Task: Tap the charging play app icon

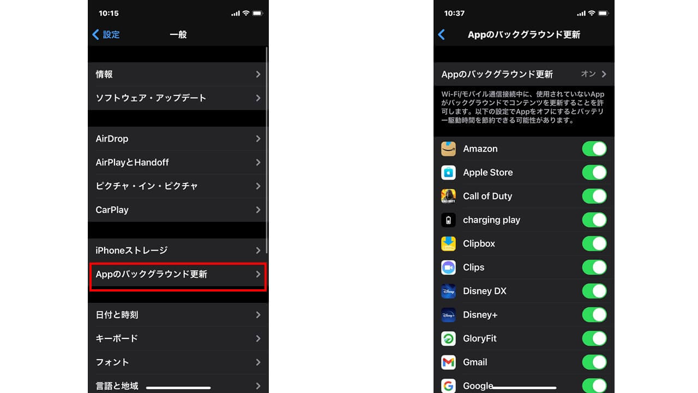Action: coord(448,220)
